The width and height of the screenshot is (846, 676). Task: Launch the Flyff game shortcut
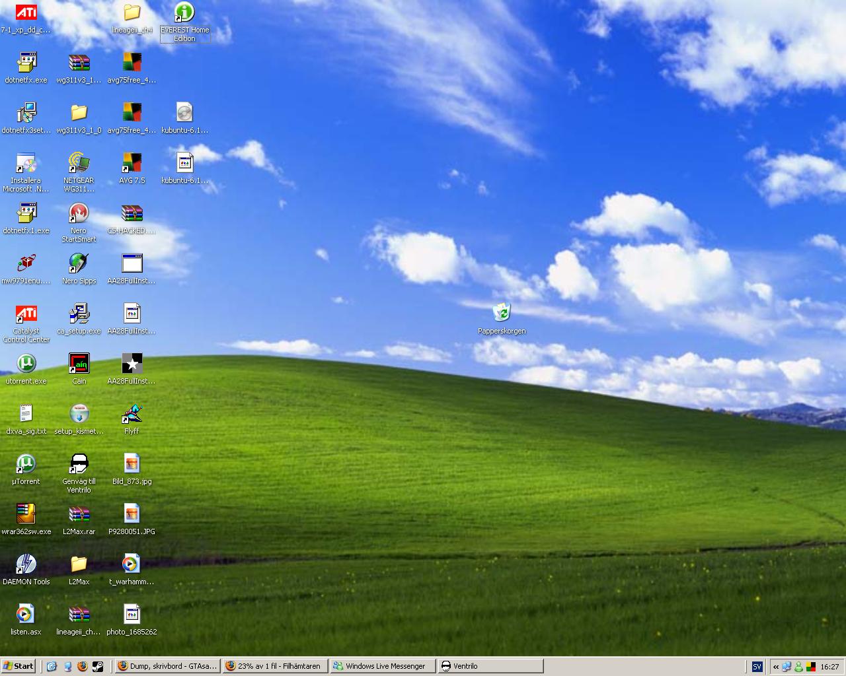[x=132, y=420]
